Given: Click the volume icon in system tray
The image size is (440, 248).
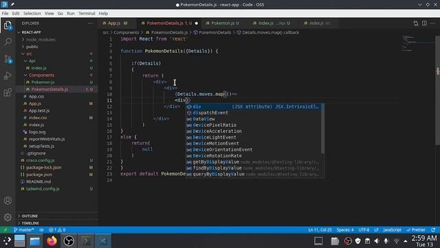Looking at the screenshot, I should click(377, 241).
